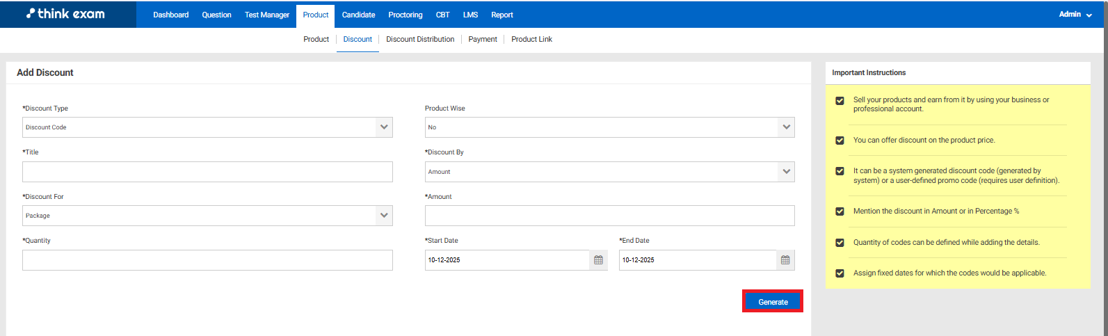Click into the Title input field
This screenshot has height=336, width=1108.
click(x=207, y=172)
